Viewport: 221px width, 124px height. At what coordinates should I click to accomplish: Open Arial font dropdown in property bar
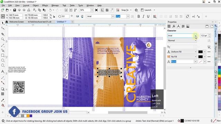click(x=113, y=17)
